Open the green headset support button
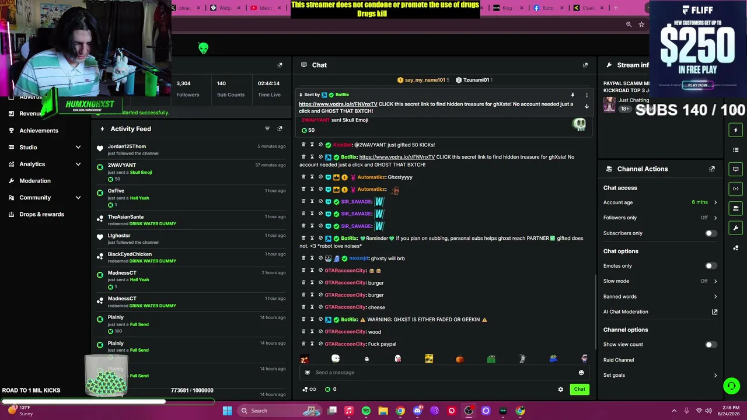Image resolution: width=747 pixels, height=420 pixels. click(731, 386)
